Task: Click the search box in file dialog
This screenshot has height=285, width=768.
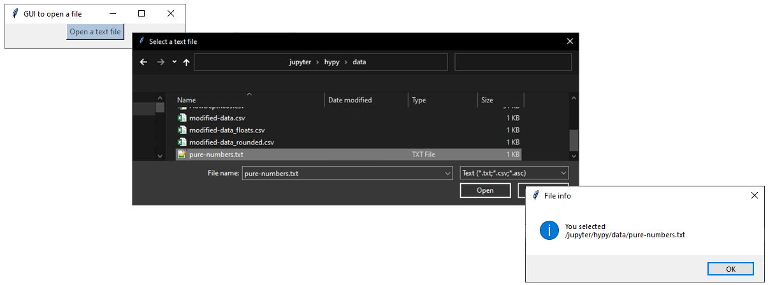Action: pos(513,62)
